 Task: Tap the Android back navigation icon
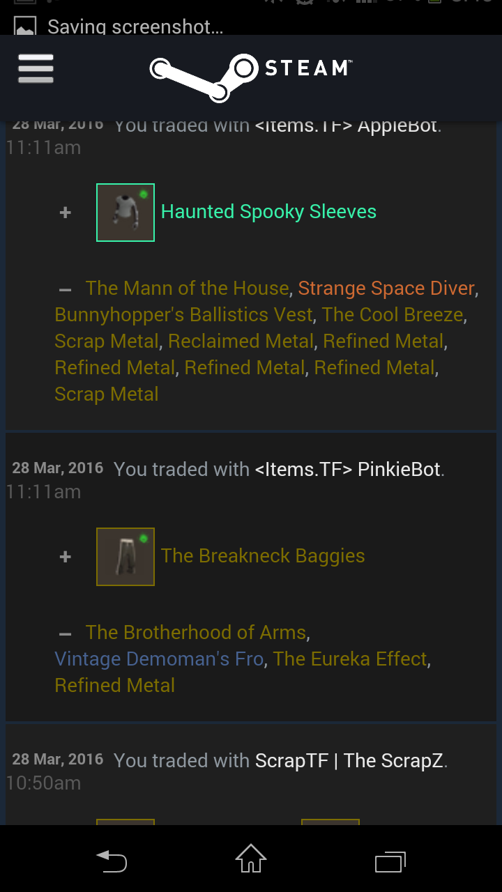point(112,861)
